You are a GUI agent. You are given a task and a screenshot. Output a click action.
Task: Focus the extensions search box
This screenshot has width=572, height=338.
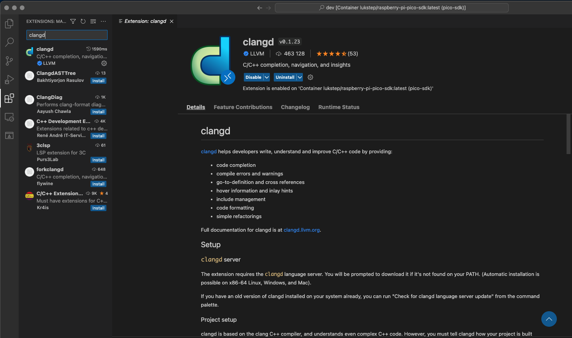click(67, 35)
